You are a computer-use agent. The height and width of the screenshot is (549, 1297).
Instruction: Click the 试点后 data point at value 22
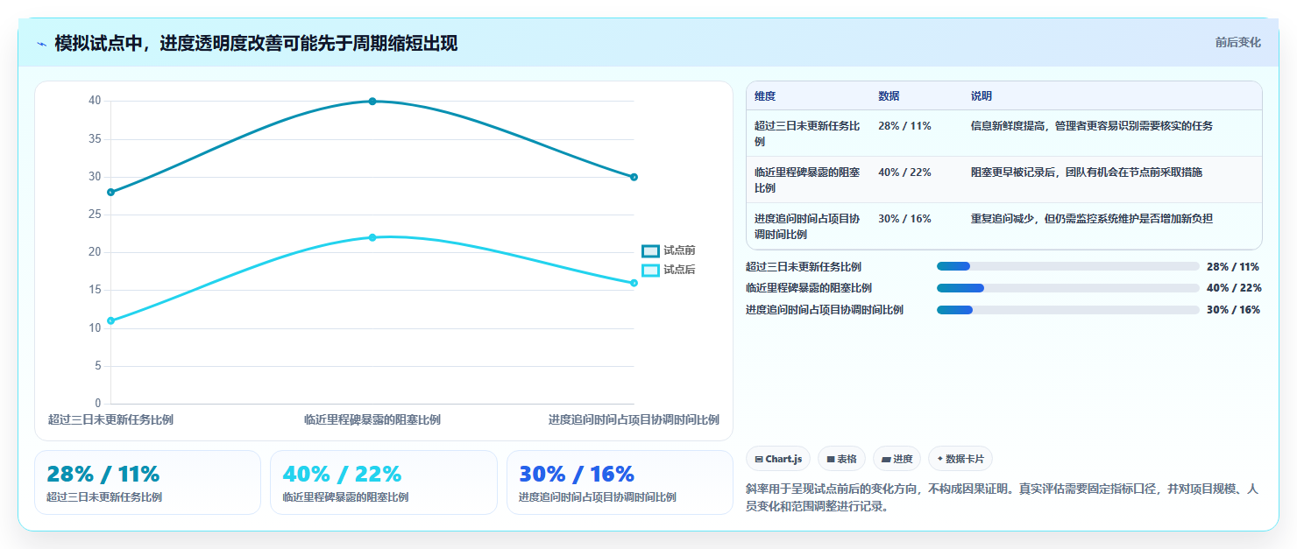click(372, 237)
